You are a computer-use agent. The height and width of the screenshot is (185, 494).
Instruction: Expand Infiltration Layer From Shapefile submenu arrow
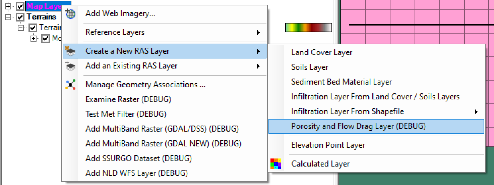[476, 112]
